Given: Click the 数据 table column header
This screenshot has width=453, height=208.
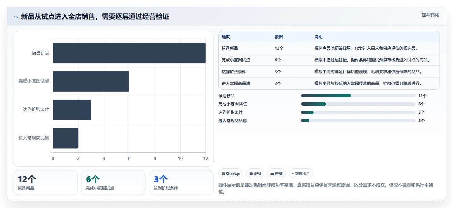Looking at the screenshot, I should (x=279, y=37).
